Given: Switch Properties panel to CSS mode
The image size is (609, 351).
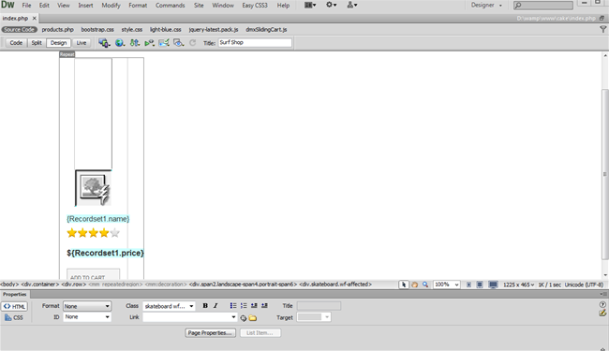Looking at the screenshot, I should click(14, 317).
